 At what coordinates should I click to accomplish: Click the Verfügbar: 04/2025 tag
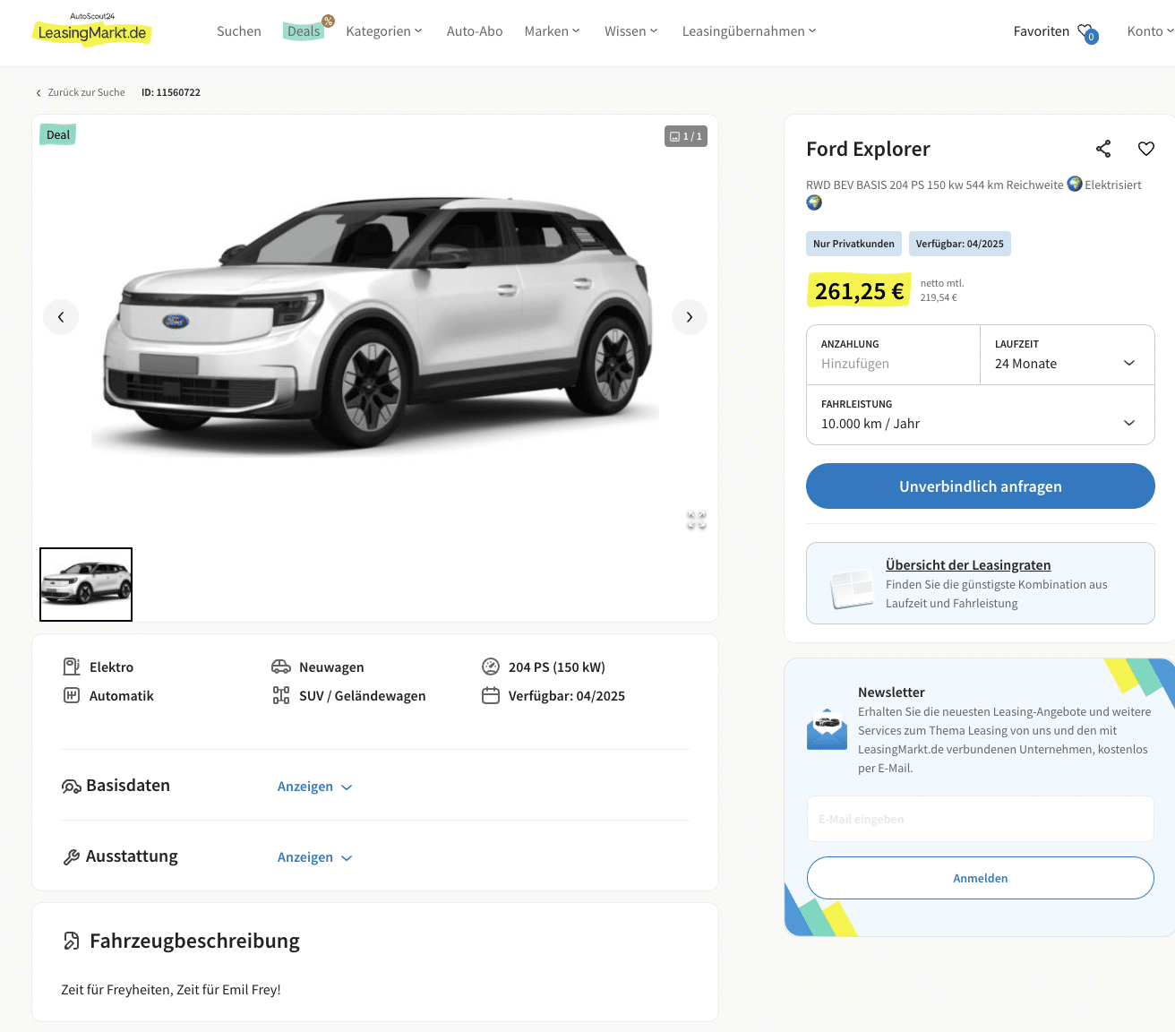(x=960, y=244)
